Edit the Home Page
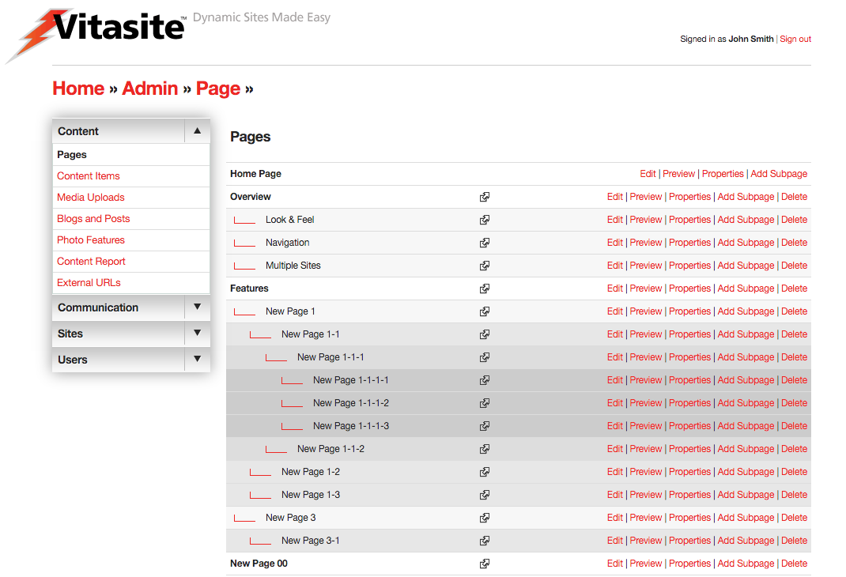Viewport: 846px width, 577px height. pyautogui.click(x=648, y=174)
